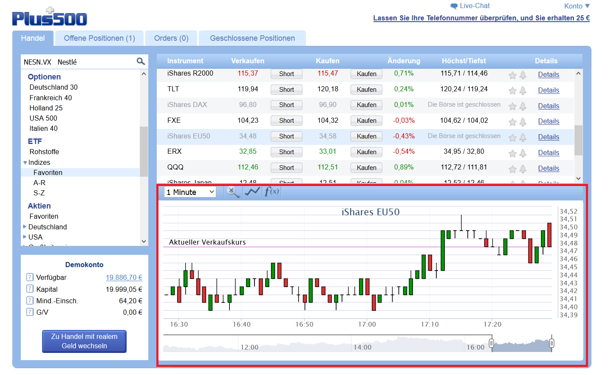Click the Live-Chat link
This screenshot has width=608, height=375.
pos(475,6)
